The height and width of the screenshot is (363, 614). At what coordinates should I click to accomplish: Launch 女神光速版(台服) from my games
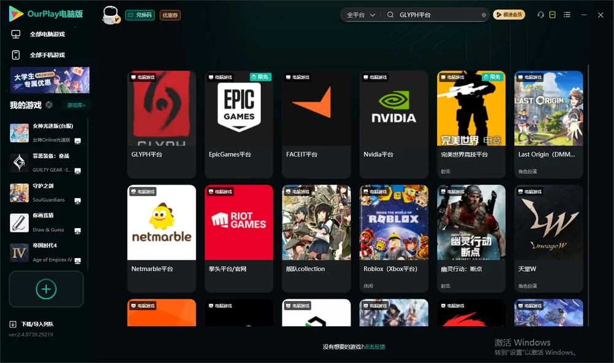pyautogui.click(x=46, y=133)
